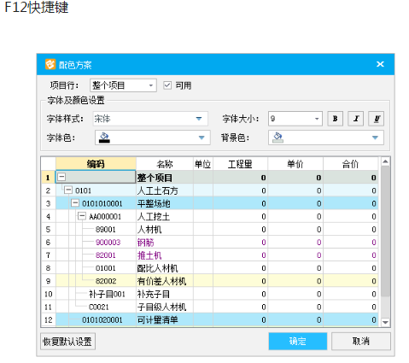409x363 pixels.
Task: Close the 配色方案 dialog
Action: tap(380, 64)
